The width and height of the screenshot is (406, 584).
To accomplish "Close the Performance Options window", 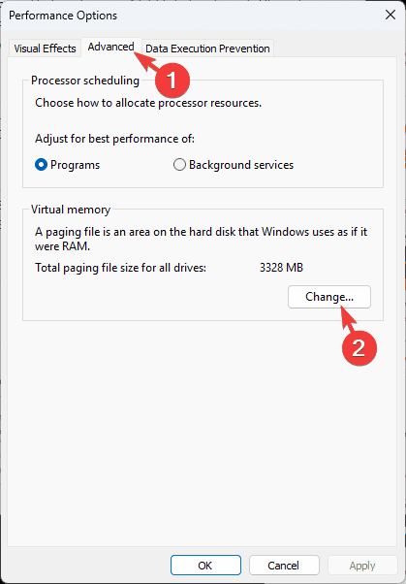I will pos(390,15).
